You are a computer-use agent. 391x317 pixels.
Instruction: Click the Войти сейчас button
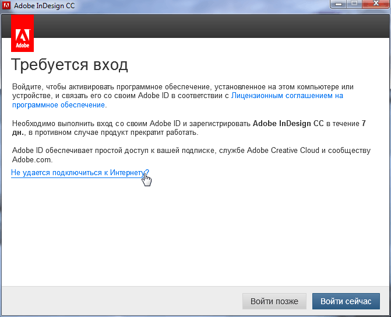346,301
